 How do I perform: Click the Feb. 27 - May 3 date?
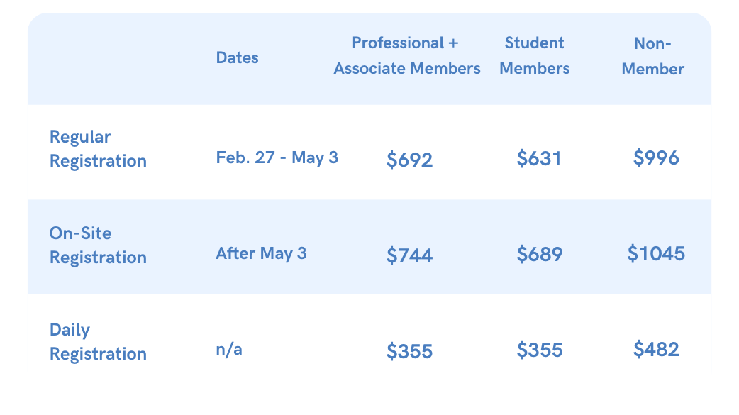click(x=277, y=157)
